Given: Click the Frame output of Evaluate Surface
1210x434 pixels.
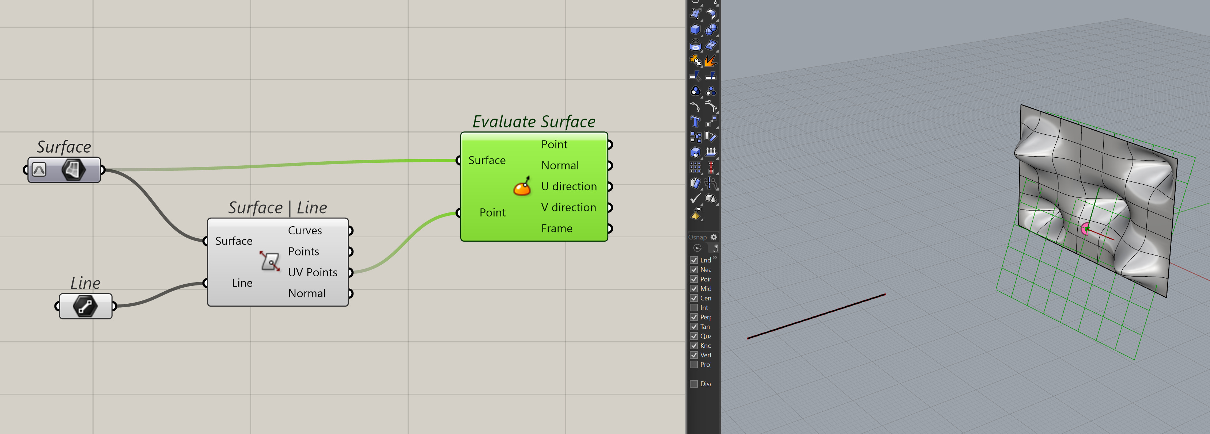Looking at the screenshot, I should pos(557,228).
